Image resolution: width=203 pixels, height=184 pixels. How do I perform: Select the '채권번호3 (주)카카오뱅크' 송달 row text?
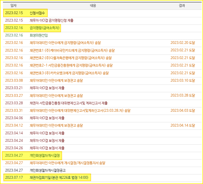(69, 73)
